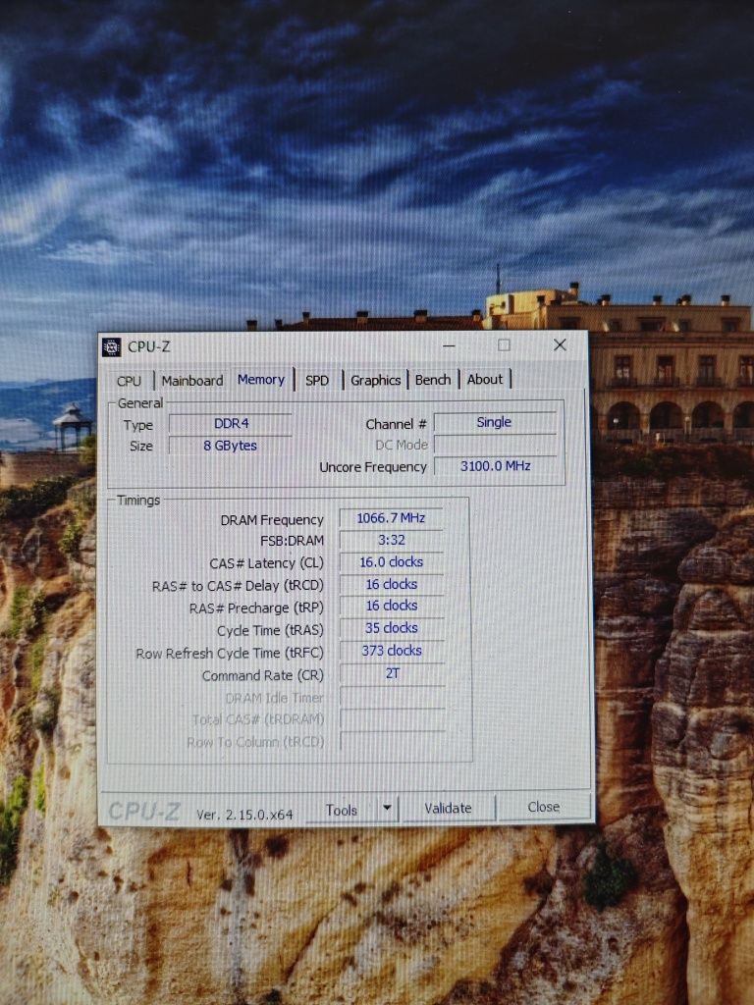Image resolution: width=754 pixels, height=1005 pixels.
Task: Click the empty DRAM Idle Timer field
Action: (x=393, y=697)
